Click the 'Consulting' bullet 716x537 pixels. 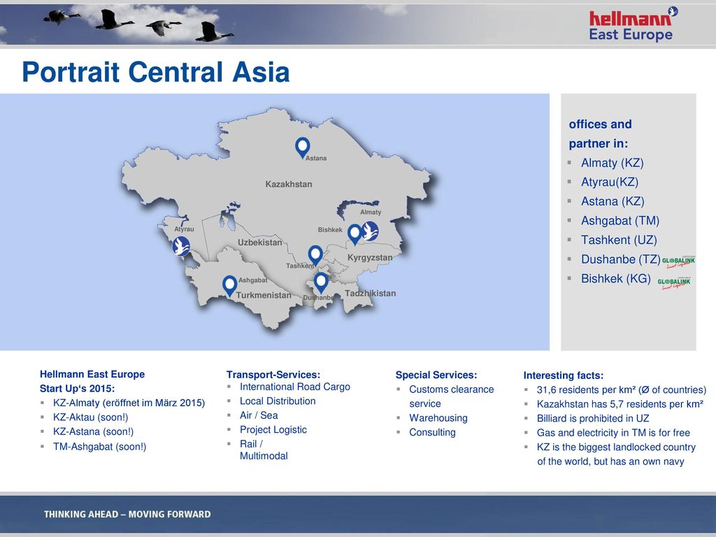pyautogui.click(x=432, y=432)
